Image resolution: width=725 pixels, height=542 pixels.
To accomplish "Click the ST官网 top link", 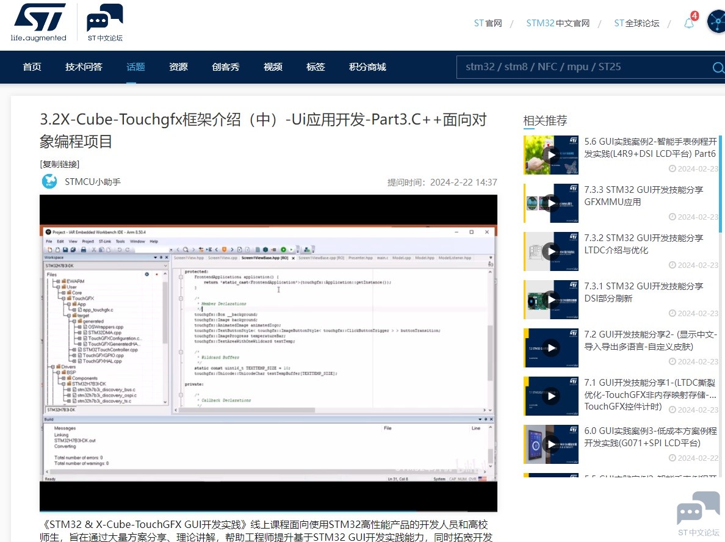I will [488, 23].
